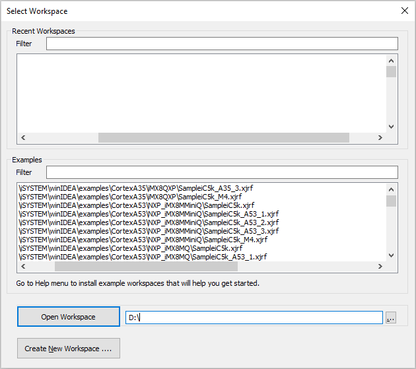Focus the Examples Filter text field
This screenshot has width=416, height=369.
pyautogui.click(x=222, y=172)
